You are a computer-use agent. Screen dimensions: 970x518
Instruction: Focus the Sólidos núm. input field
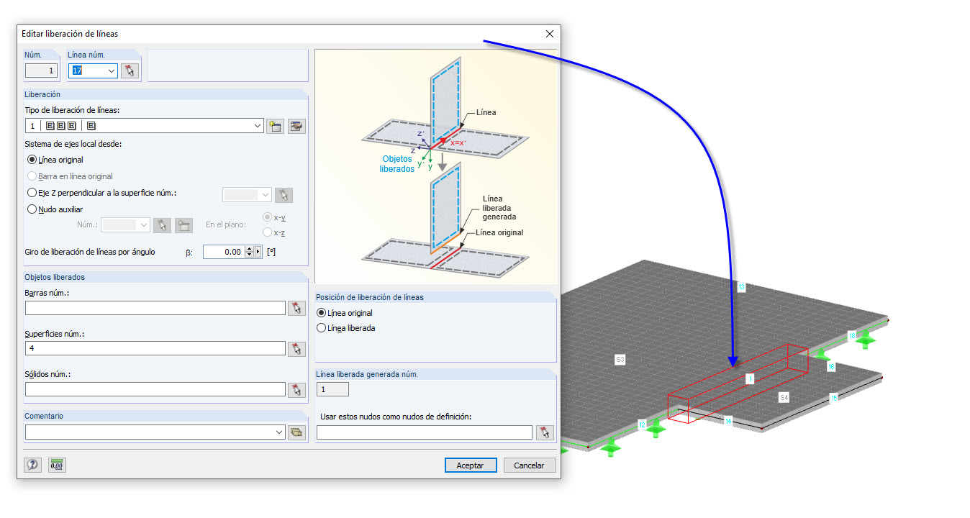155,389
